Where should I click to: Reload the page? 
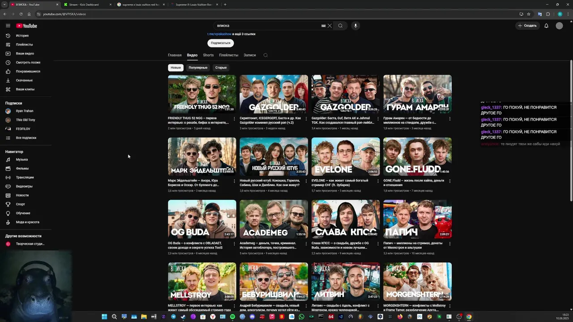tap(21, 14)
